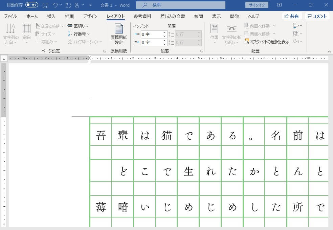Open 段落 paragraph dialog launcher
333x230 pixels.
pyautogui.click(x=202, y=51)
